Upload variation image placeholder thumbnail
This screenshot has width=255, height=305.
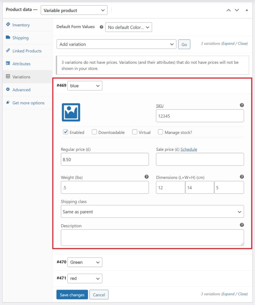click(x=71, y=112)
